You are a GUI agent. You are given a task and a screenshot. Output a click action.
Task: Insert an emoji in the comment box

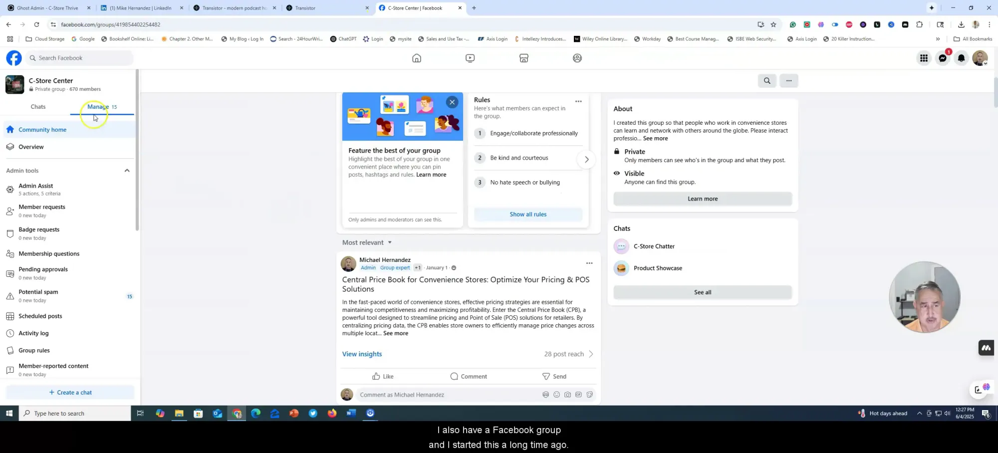557,395
